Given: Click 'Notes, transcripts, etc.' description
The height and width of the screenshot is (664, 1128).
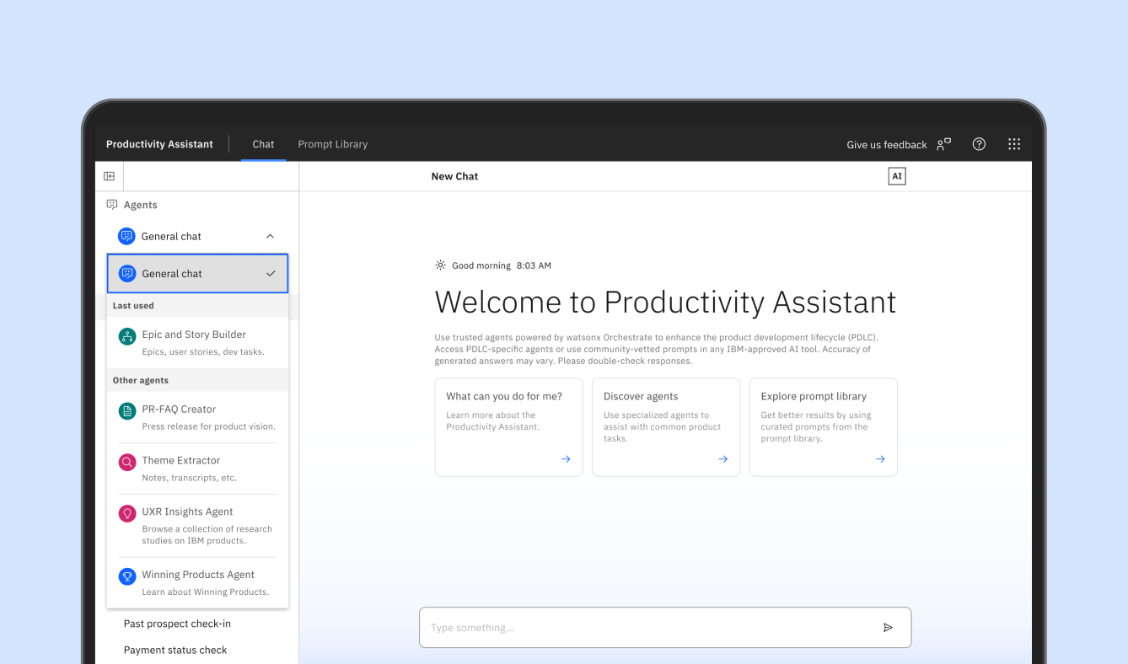Looking at the screenshot, I should (189, 478).
